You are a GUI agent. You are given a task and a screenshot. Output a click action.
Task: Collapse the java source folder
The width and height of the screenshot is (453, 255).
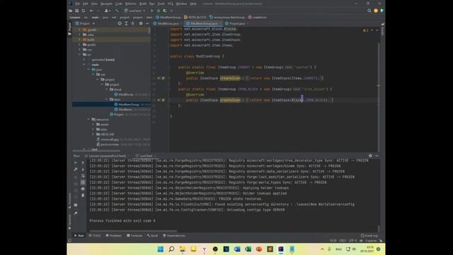[89, 69]
